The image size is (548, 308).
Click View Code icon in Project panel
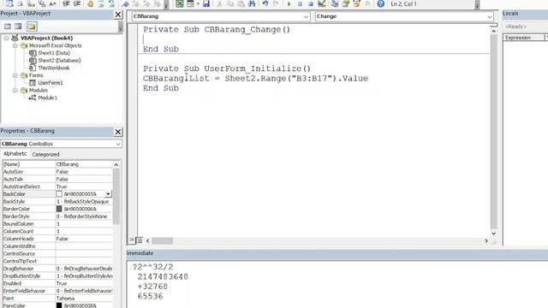coord(8,27)
